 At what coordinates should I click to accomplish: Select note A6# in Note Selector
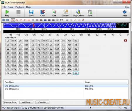(x=70, y=65)
